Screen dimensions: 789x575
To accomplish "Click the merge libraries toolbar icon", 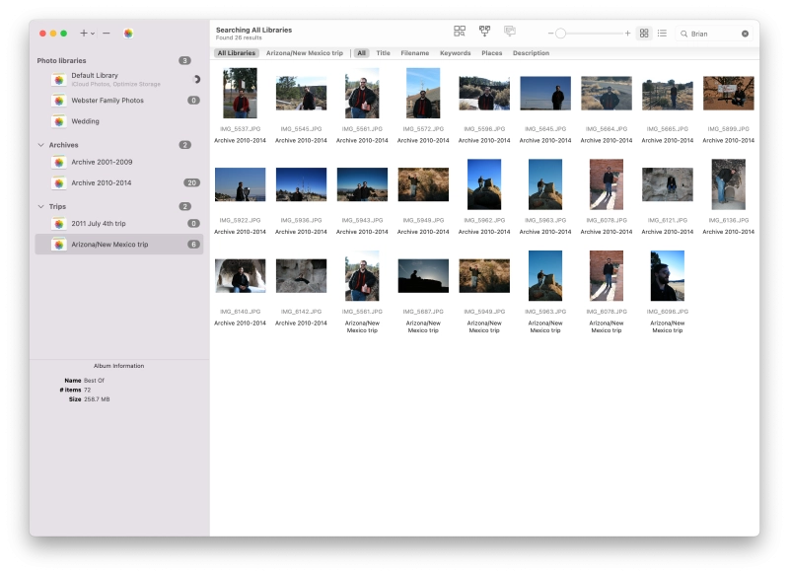I will [x=484, y=33].
